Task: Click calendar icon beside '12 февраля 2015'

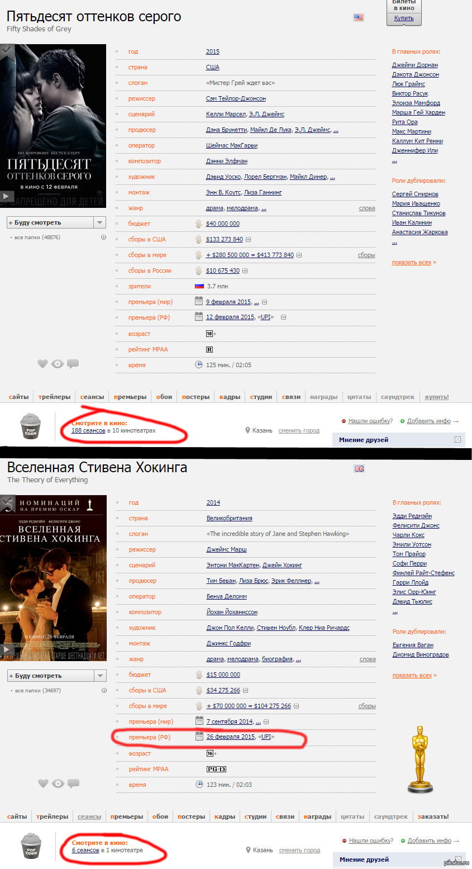Action: 198,317
